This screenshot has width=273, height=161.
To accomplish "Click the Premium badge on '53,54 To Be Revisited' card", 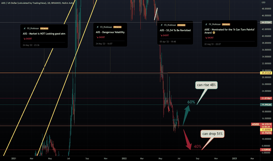I will [181, 25].
